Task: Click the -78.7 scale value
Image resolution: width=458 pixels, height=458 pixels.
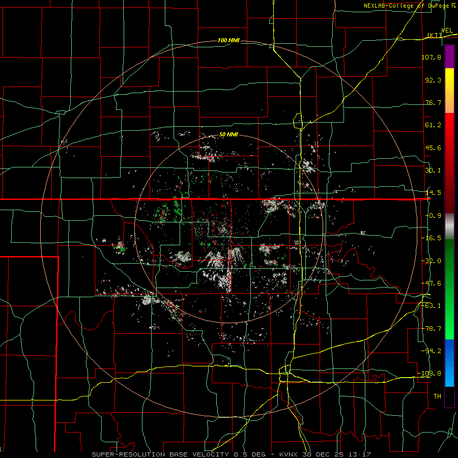Action: (x=431, y=329)
